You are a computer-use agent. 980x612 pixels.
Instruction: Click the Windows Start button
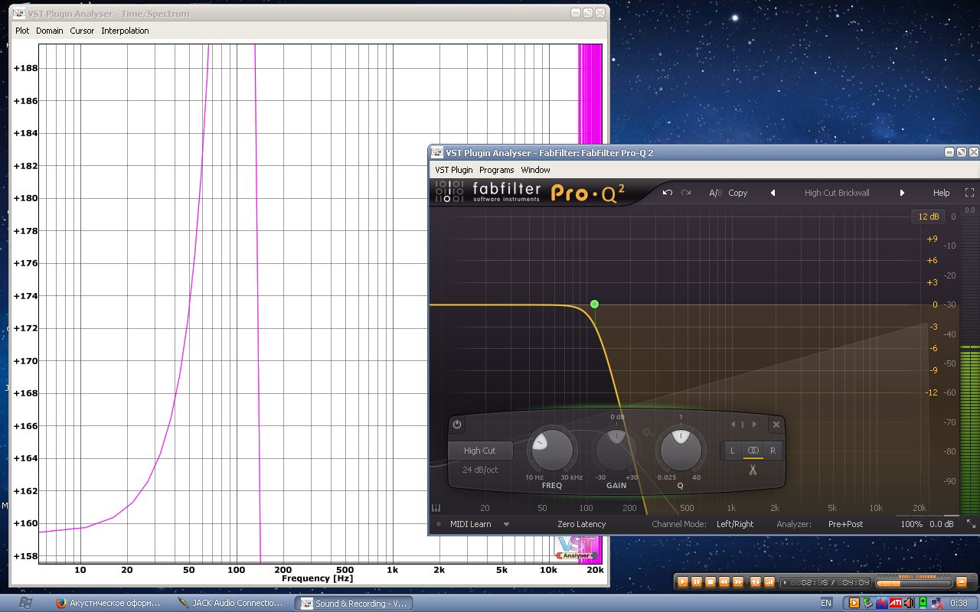click(25, 603)
